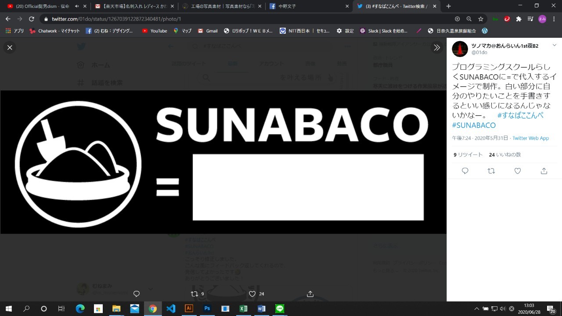Open the #SUNABACO hashtag link

coord(474,126)
